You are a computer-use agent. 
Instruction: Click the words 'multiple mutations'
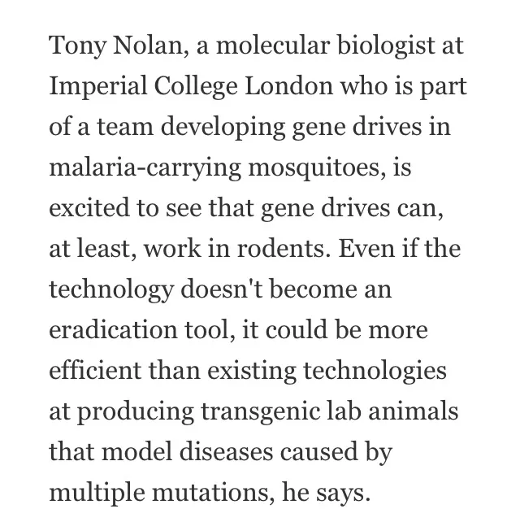158,493
